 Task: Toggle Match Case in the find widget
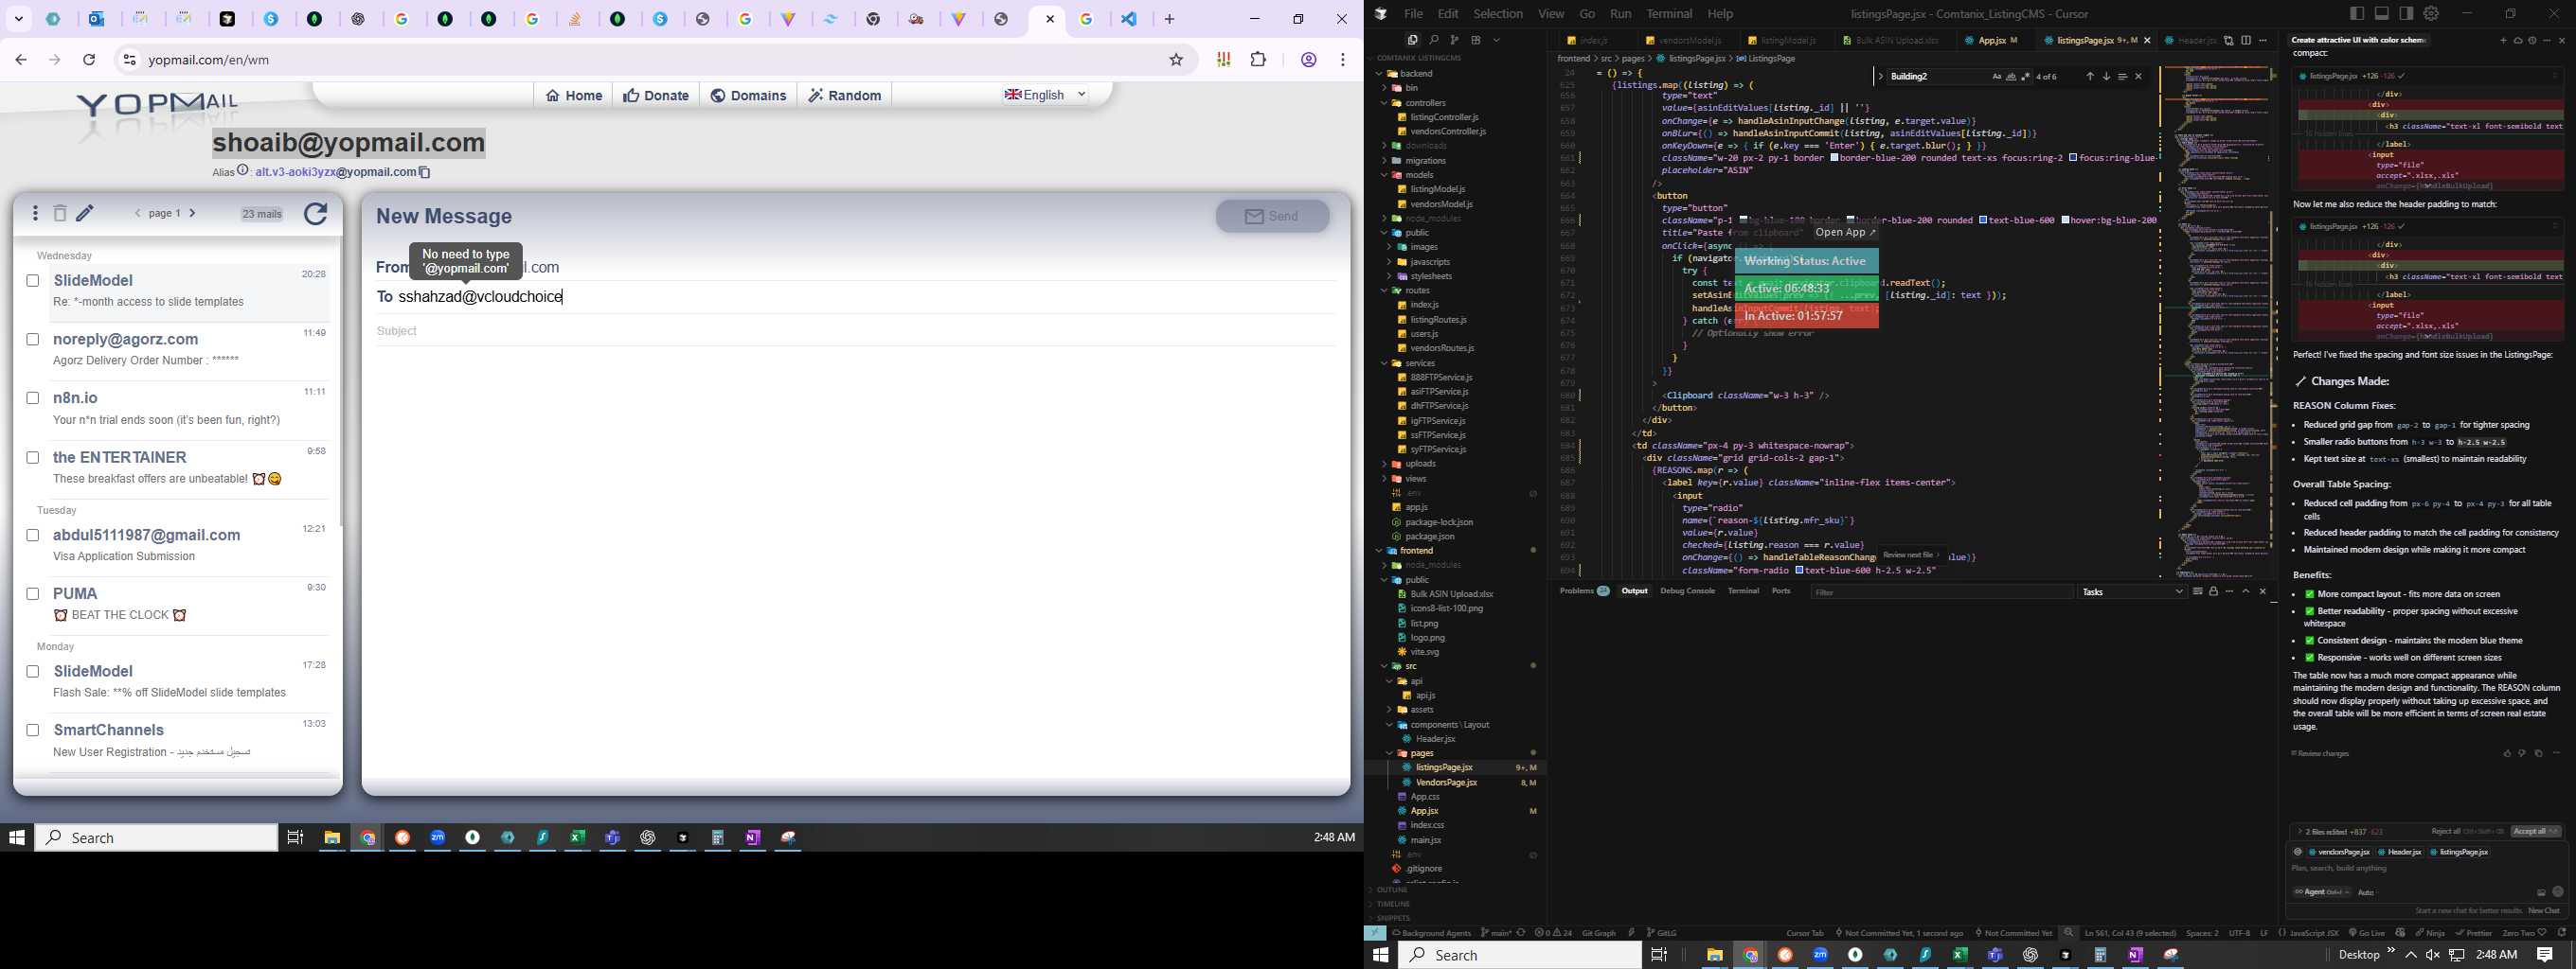coord(1997,77)
